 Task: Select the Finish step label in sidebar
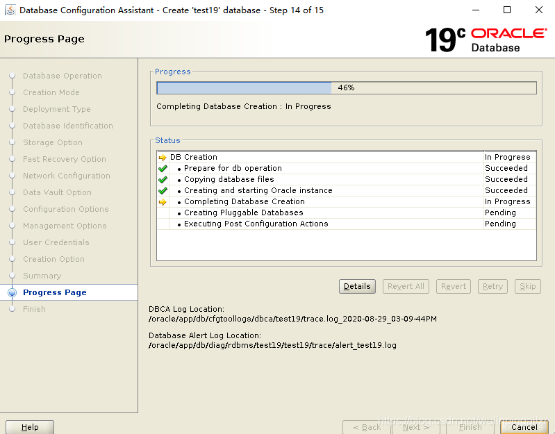[x=34, y=309]
